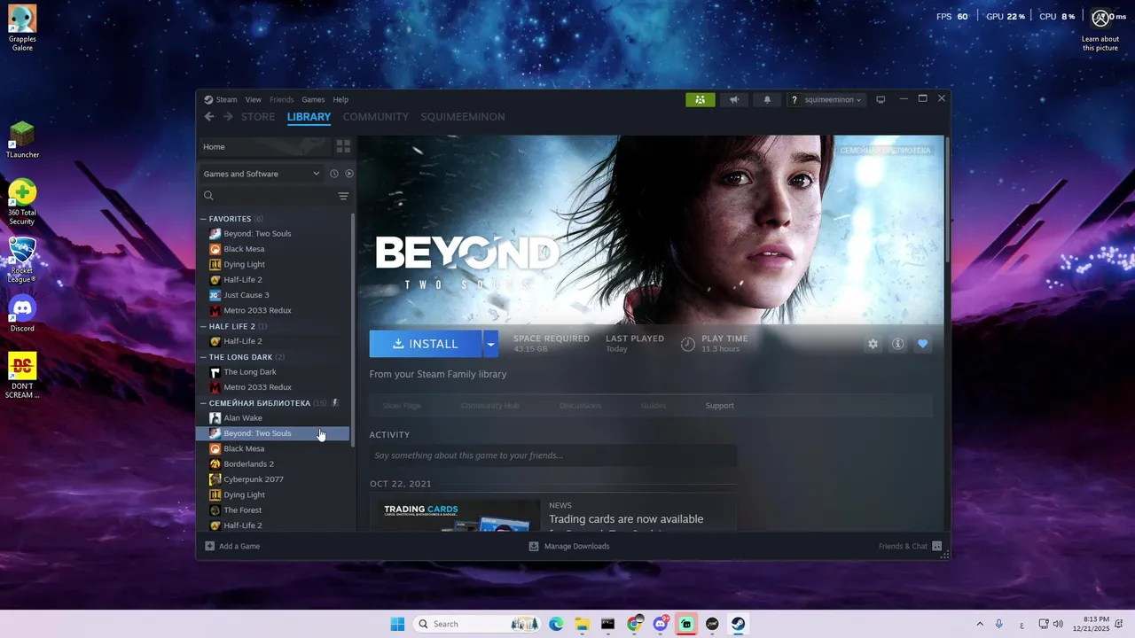The width and height of the screenshot is (1135, 638).
Task: Open the View menu
Action: [x=254, y=99]
